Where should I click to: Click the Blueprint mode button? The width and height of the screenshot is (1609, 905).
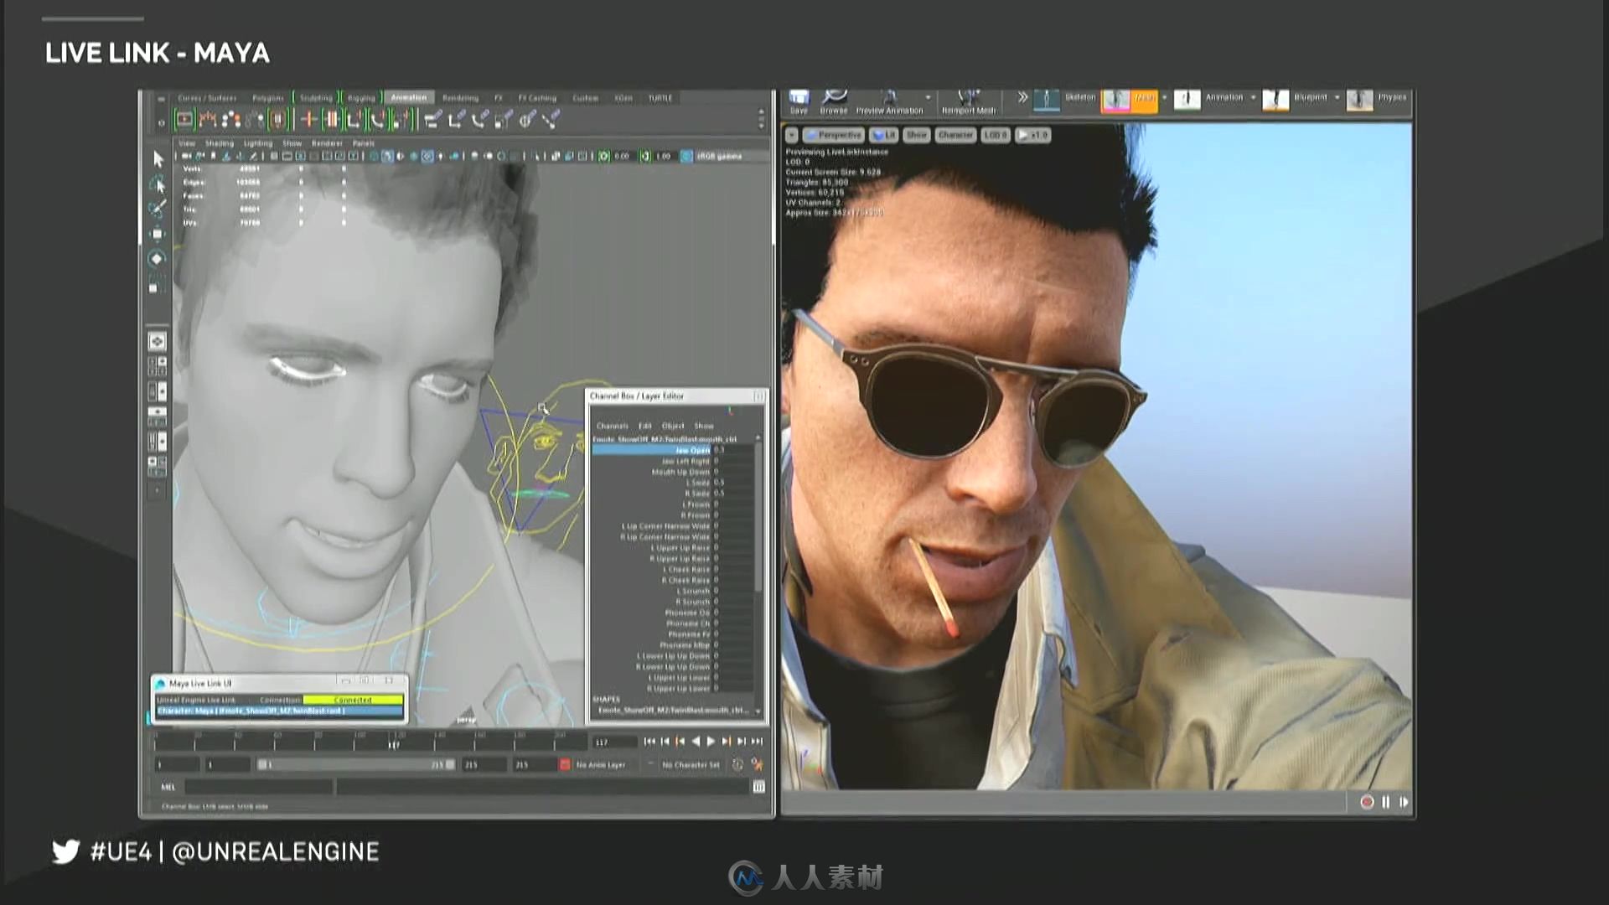[x=1296, y=100]
